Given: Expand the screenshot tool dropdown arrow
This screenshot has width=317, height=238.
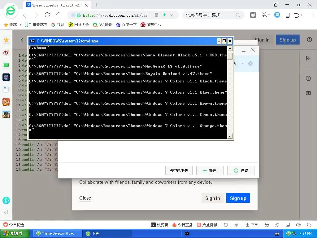Looking at the screenshot, I should tap(269, 15).
